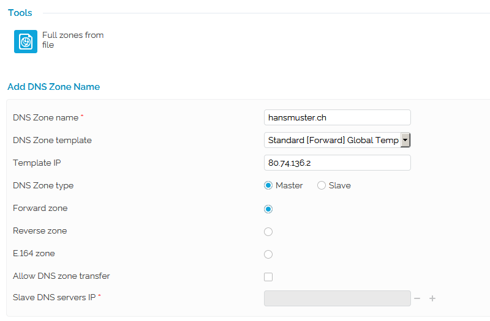Click the Tools section heading

pos(20,13)
